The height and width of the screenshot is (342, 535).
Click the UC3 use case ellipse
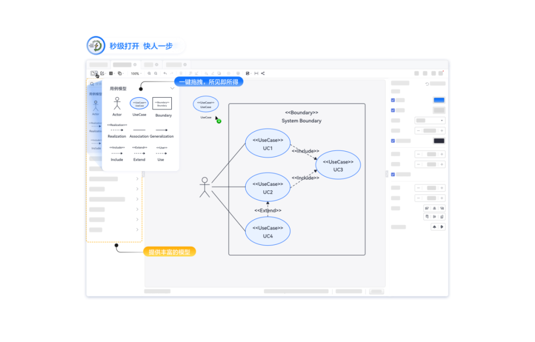[338, 165]
